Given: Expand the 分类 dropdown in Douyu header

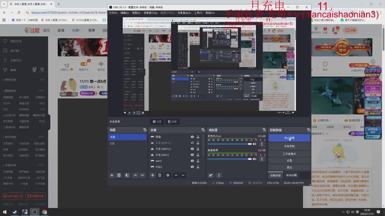Looking at the screenshot, I should tap(76, 30).
